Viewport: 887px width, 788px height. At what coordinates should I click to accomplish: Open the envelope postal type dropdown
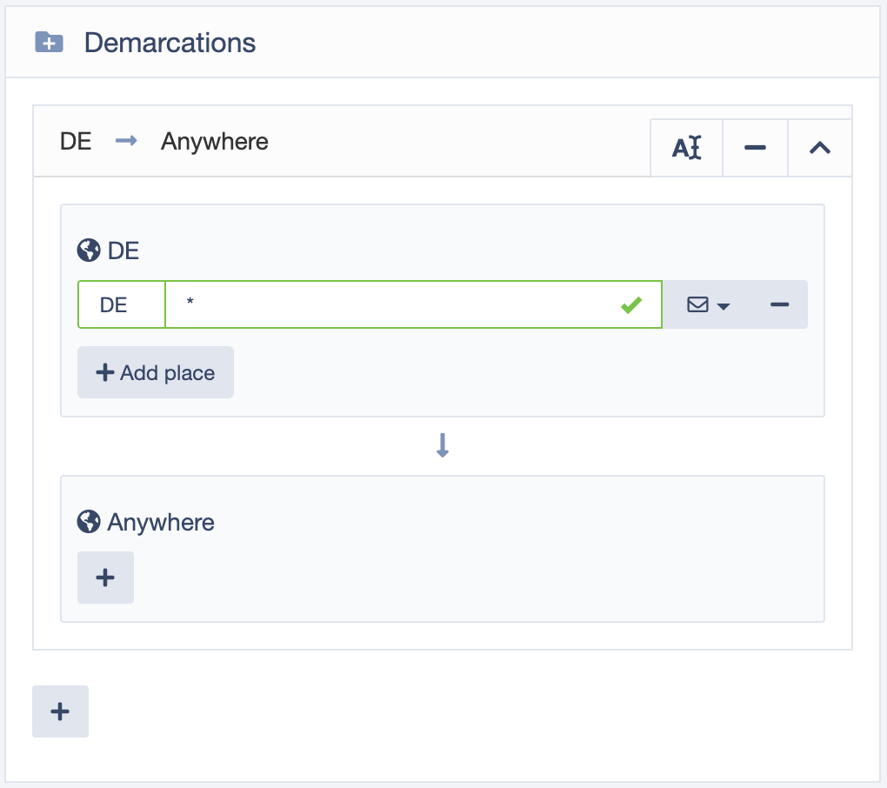pos(708,305)
